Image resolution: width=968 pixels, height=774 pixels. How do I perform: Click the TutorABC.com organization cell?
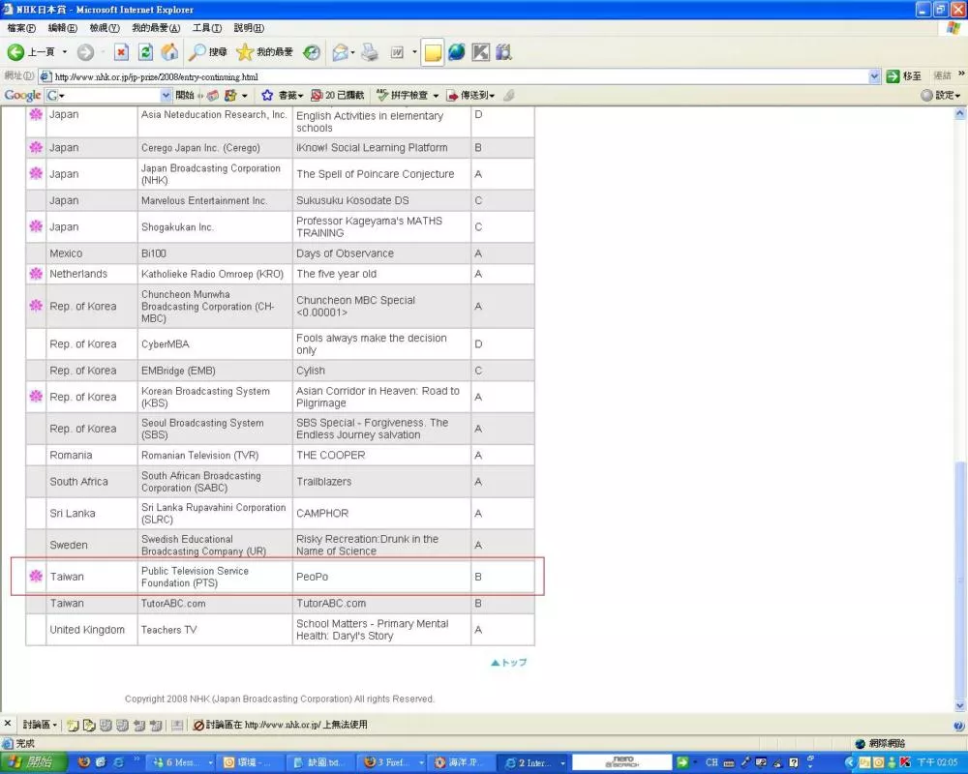(x=214, y=603)
